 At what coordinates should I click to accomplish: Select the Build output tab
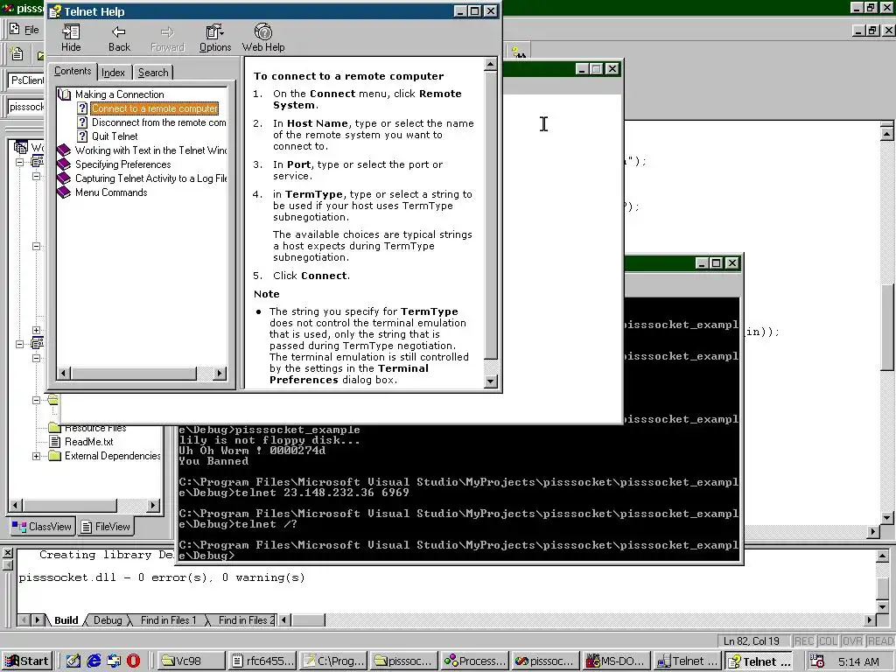pos(66,620)
